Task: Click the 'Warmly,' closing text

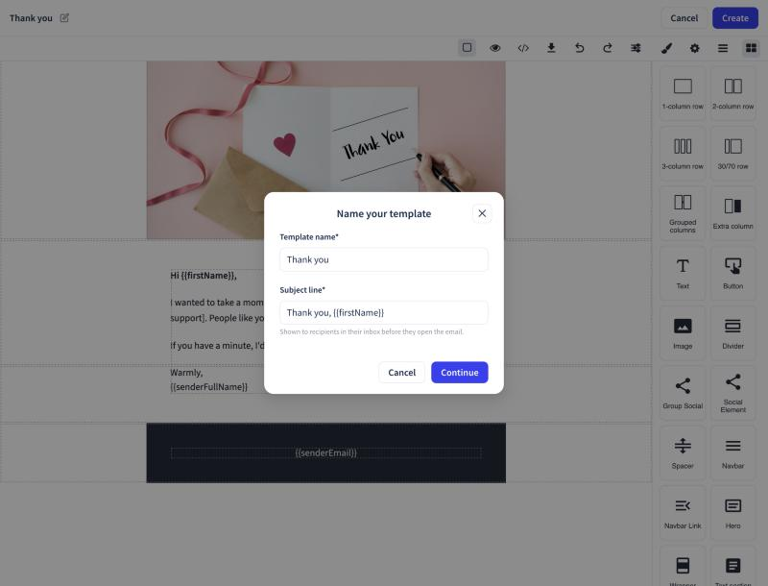Action: pos(186,373)
